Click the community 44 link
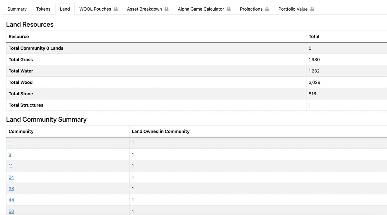 point(11,200)
